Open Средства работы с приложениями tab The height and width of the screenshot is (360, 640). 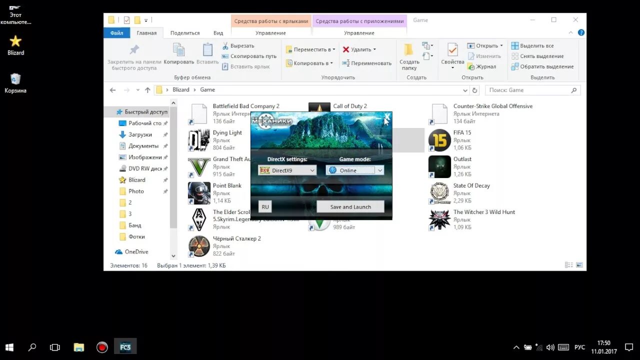point(359,21)
